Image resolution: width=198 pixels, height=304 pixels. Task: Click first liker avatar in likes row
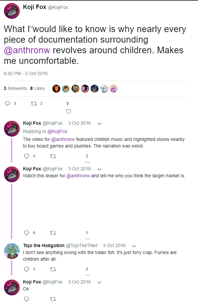tap(56, 89)
